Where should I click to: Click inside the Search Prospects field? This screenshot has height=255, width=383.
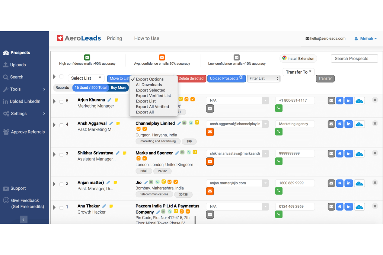click(x=354, y=58)
